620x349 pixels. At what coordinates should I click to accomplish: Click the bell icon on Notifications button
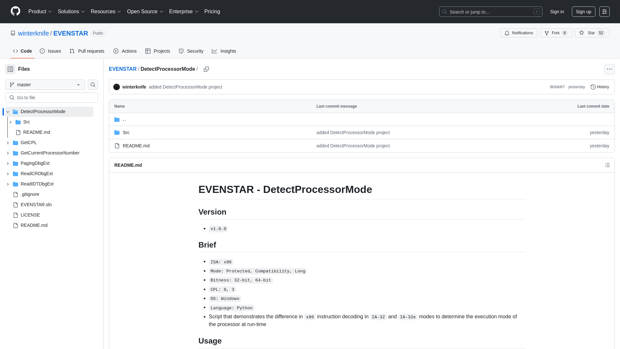pos(507,33)
